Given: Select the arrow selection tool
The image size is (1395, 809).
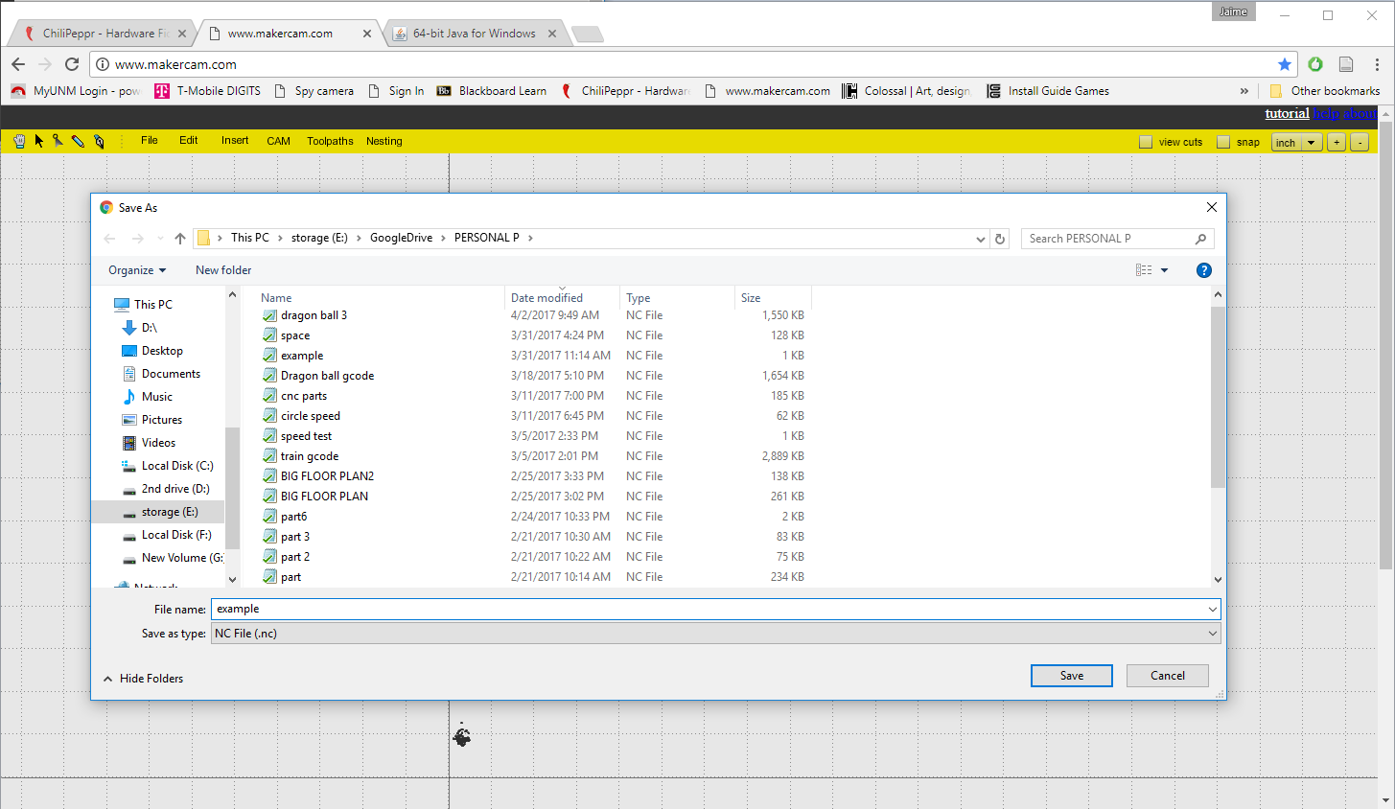Looking at the screenshot, I should [x=39, y=141].
